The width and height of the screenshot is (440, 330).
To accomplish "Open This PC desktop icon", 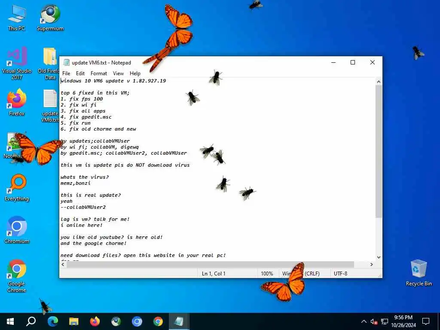I will pyautogui.click(x=17, y=17).
